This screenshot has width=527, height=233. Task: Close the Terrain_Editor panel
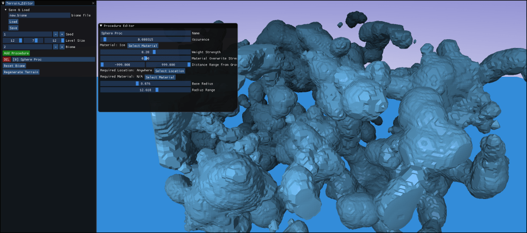pyautogui.click(x=93, y=3)
